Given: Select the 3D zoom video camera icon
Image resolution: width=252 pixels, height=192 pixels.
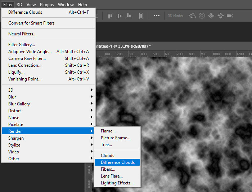Looking at the screenshot, I should click(230, 16).
